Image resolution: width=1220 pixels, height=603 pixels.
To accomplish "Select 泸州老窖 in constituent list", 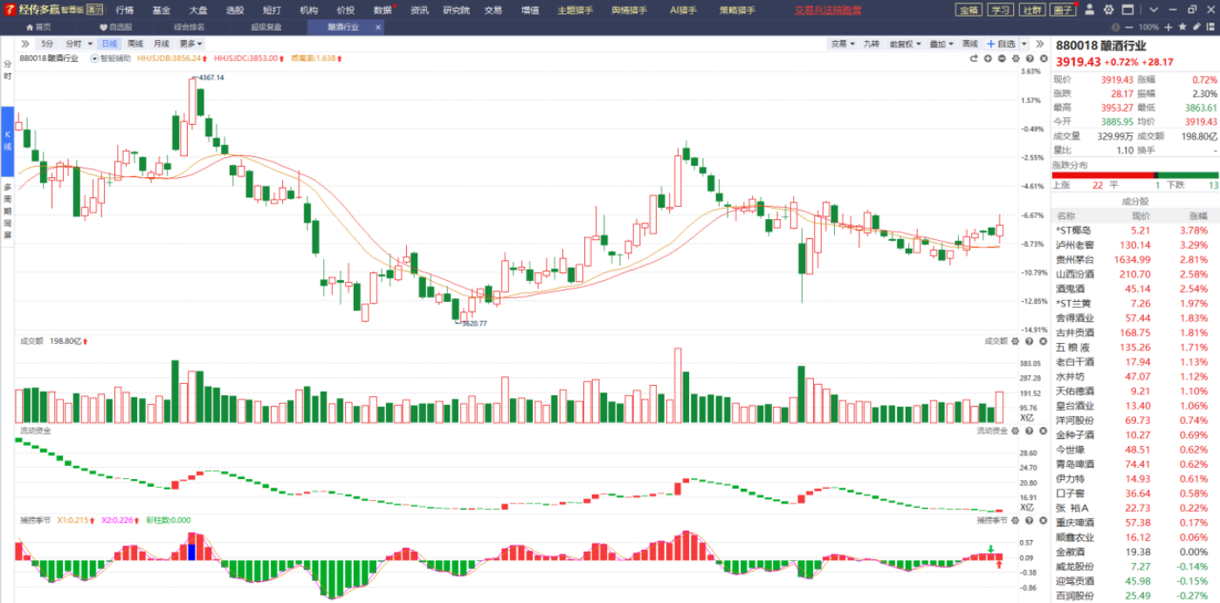I will click(x=1136, y=244).
